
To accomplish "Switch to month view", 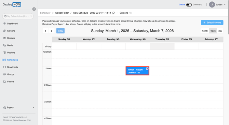I will click(x=205, y=31).
